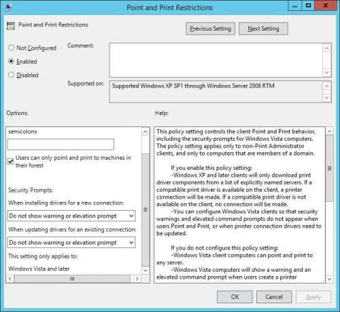This screenshot has height=312, width=340.
Task: Open the new connection drivers prompt dropdown
Action: click(71, 216)
